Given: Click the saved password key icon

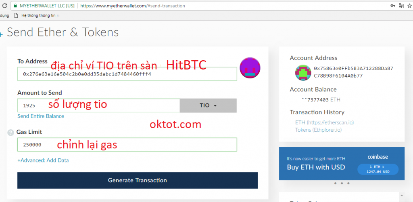Looking at the screenshot, I should tap(393, 6).
